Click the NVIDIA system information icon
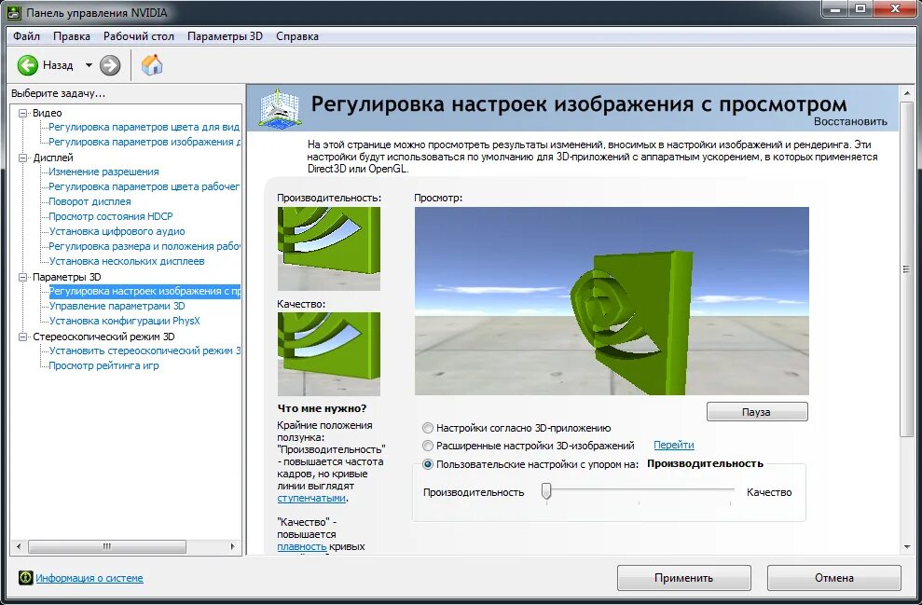This screenshot has width=922, height=605. [25, 577]
